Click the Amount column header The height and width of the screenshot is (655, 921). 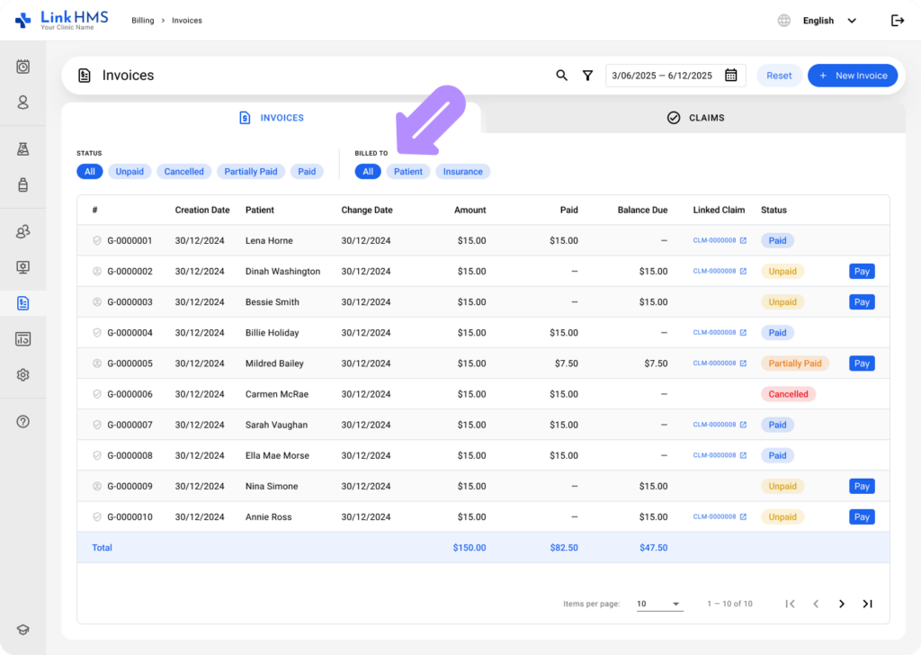469,210
